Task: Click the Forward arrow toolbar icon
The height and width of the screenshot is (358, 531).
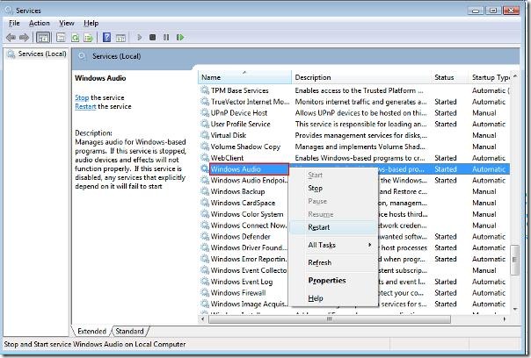Action: [24, 38]
